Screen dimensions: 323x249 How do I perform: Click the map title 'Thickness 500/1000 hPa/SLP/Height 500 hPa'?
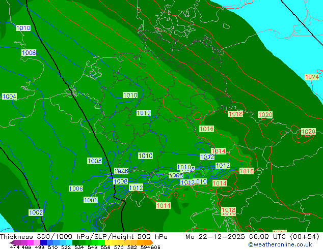coord(84,237)
